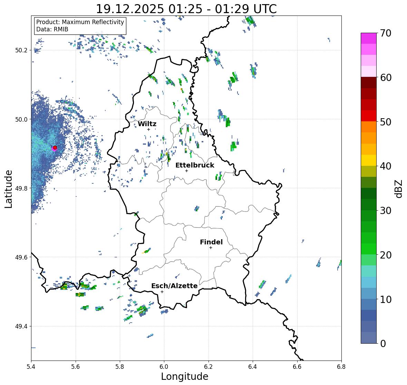This screenshot has width=407, height=385.
Task: Click the Esch/Alzette station cross marker
Action: 162,292
